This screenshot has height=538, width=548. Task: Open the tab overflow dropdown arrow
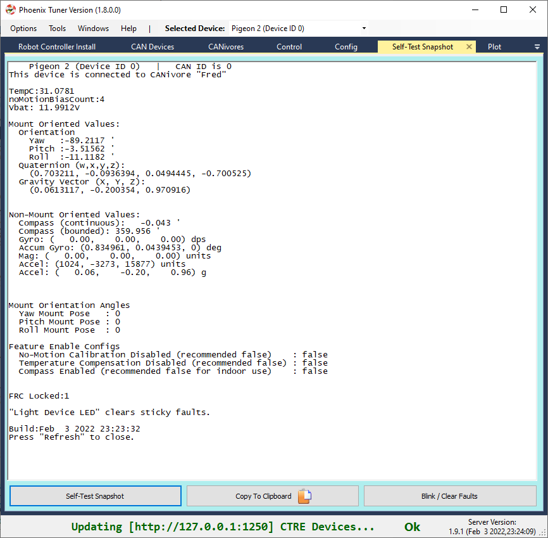point(537,47)
